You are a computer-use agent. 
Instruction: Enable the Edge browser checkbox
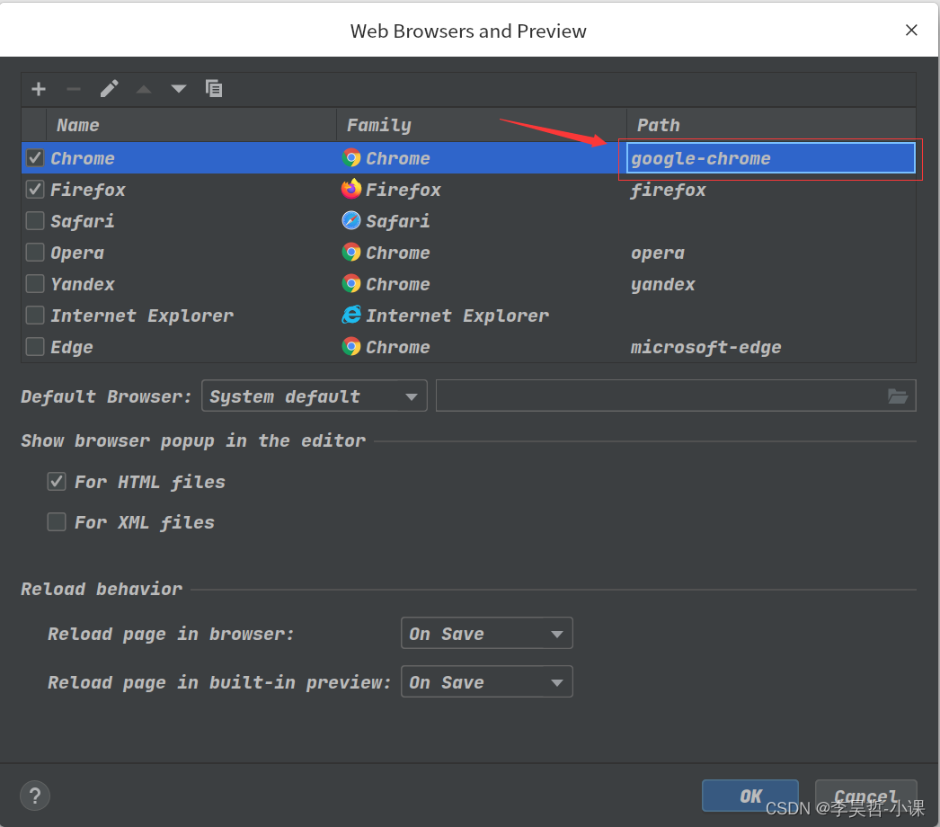[35, 347]
